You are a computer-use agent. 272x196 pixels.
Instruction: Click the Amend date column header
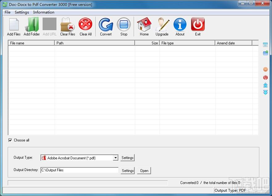[234, 43]
